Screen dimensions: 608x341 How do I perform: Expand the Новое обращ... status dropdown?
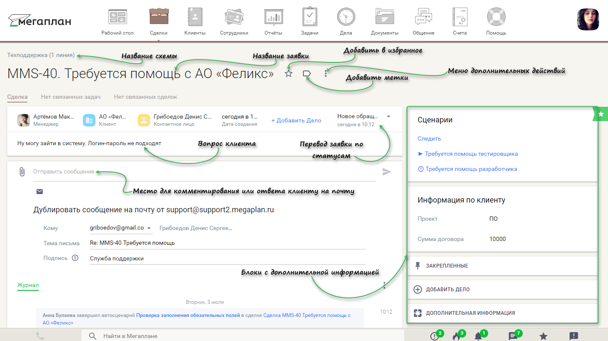point(388,116)
